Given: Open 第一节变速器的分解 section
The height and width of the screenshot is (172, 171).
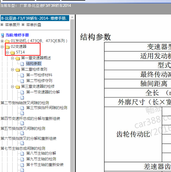Looking at the screenshot, I should tap(43, 92).
